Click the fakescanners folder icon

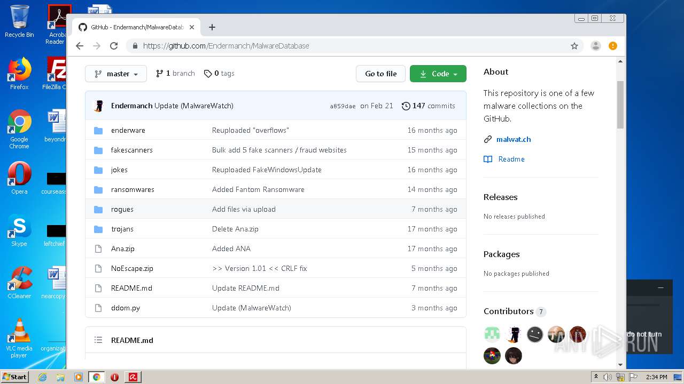coord(98,150)
